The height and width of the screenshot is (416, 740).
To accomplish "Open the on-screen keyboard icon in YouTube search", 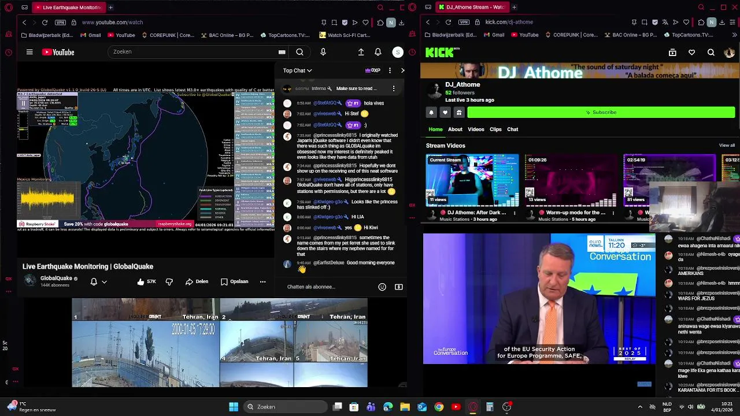I will [x=282, y=52].
